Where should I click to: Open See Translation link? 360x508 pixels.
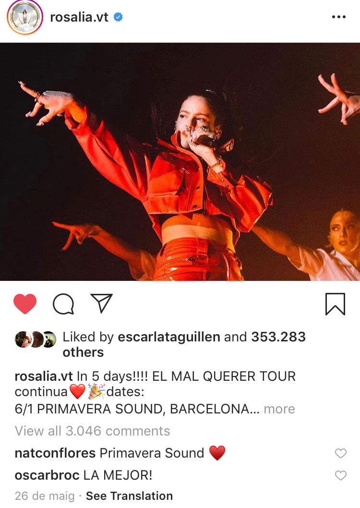click(129, 496)
